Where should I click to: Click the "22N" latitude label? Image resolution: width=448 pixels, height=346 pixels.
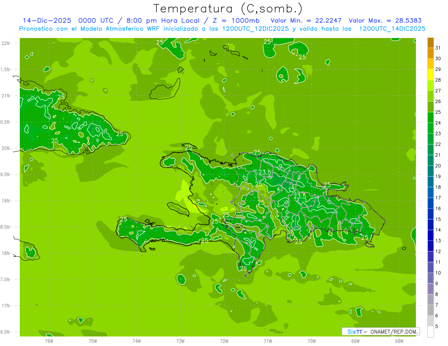click(6, 43)
